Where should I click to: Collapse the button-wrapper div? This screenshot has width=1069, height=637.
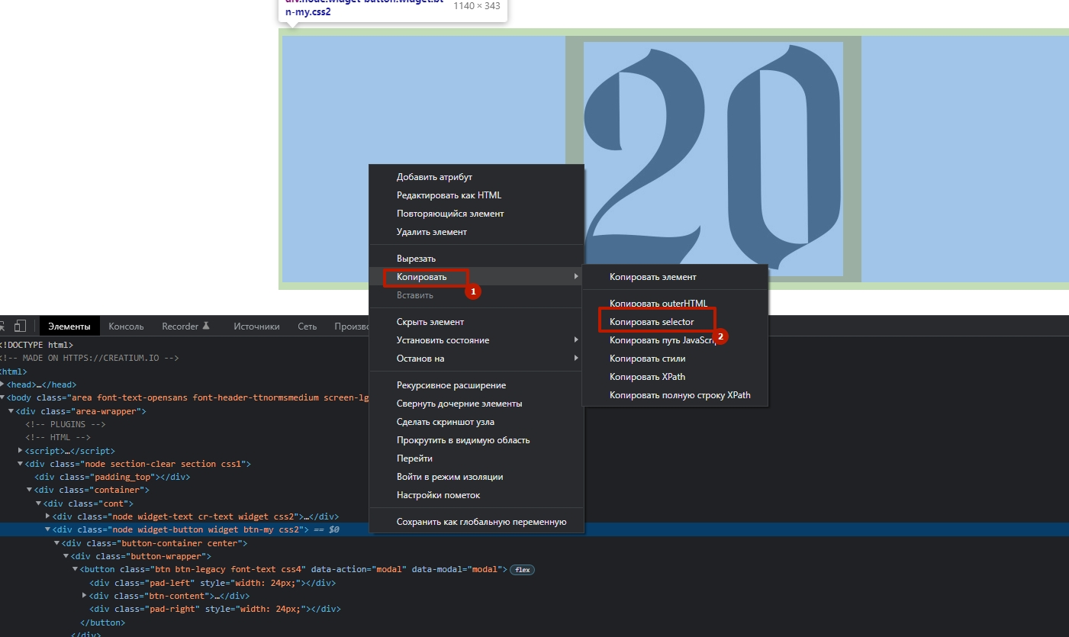[x=66, y=556]
